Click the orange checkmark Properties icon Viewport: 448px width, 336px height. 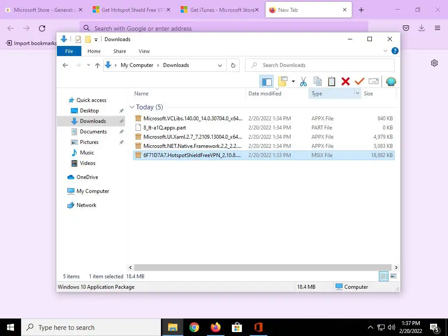[x=360, y=81]
